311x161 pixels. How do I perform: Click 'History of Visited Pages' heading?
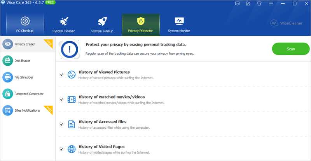(101, 147)
